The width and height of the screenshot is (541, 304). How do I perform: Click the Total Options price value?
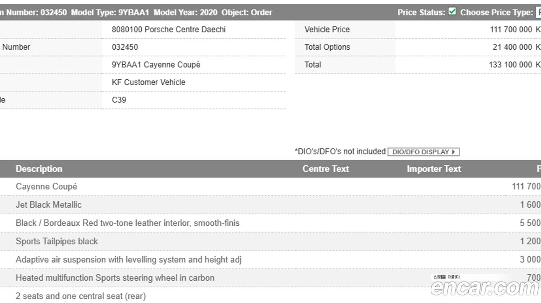pos(512,47)
